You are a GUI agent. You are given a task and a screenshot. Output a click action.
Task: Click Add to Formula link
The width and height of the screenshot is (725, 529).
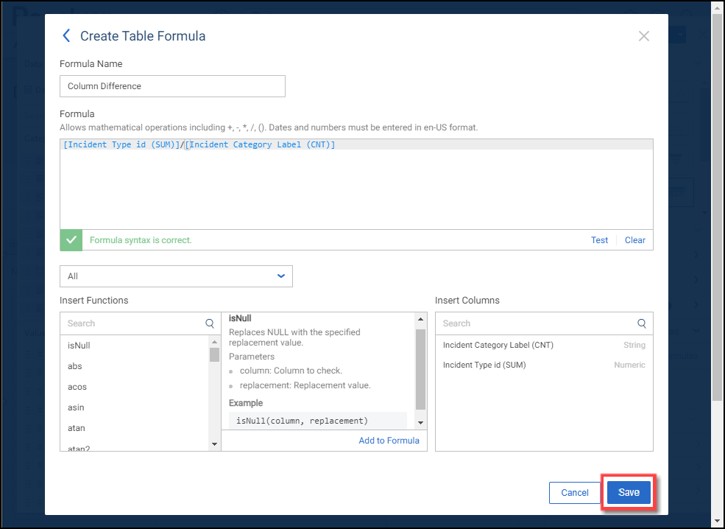click(x=389, y=441)
